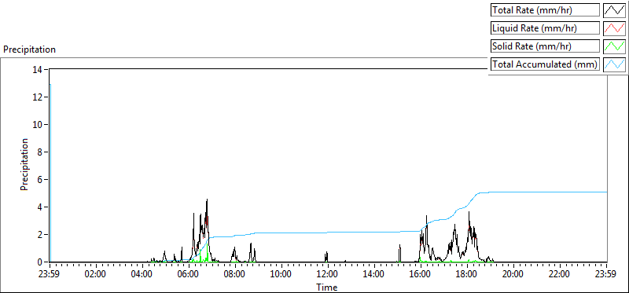
Task: Click the Total Accumulated blue line icon
Action: tap(614, 64)
